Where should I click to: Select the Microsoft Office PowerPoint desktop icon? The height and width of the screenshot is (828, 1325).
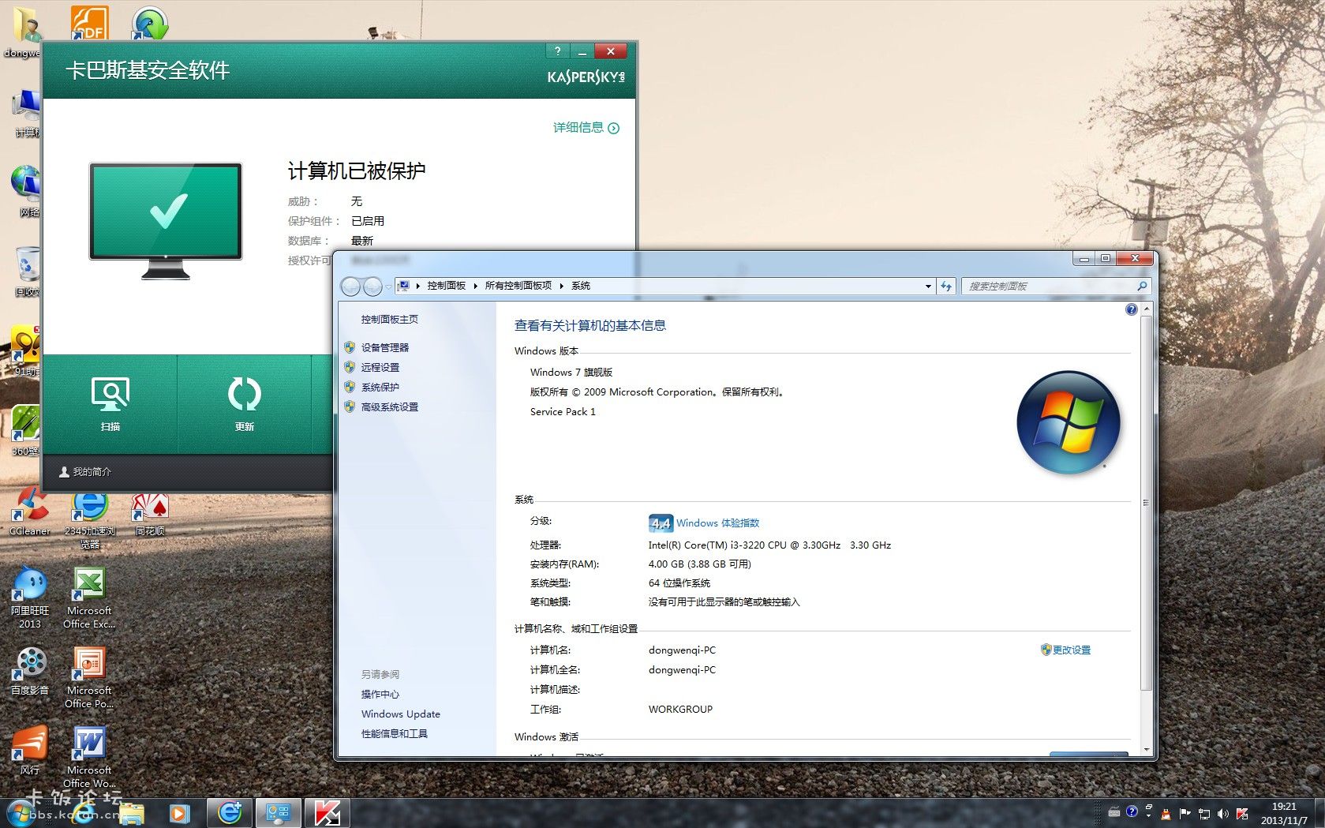click(89, 677)
